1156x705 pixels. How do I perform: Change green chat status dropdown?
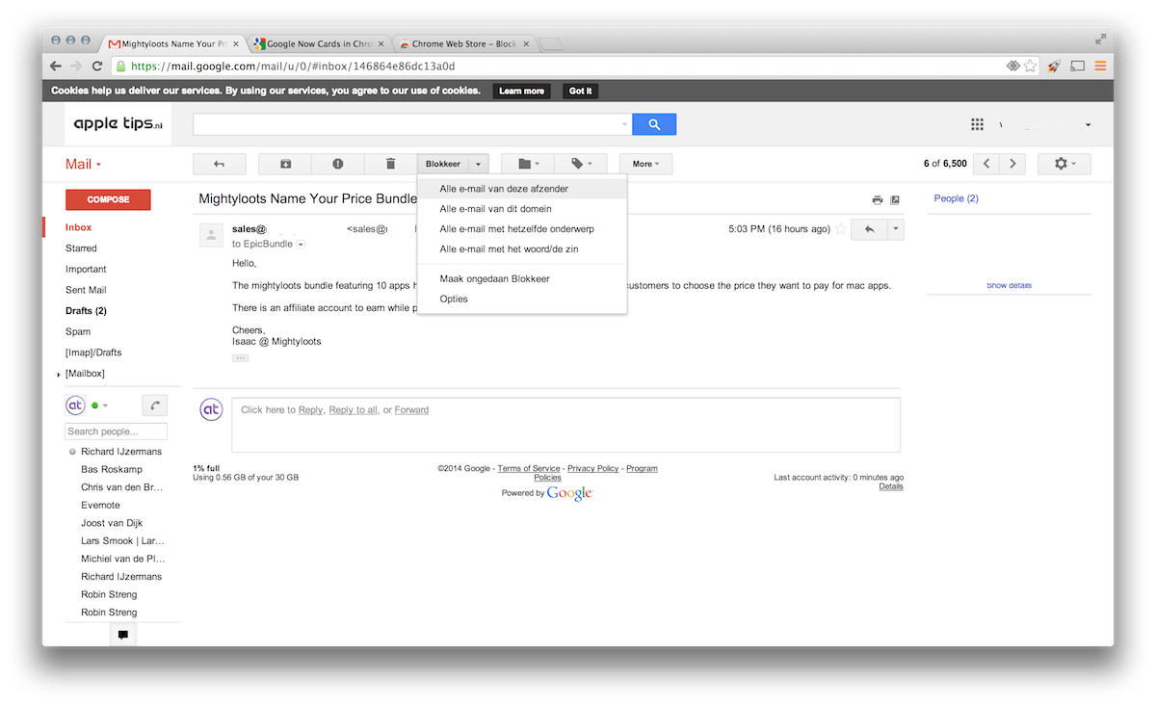(x=100, y=405)
